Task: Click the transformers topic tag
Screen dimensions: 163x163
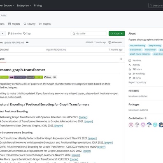Action: click(x=136, y=50)
